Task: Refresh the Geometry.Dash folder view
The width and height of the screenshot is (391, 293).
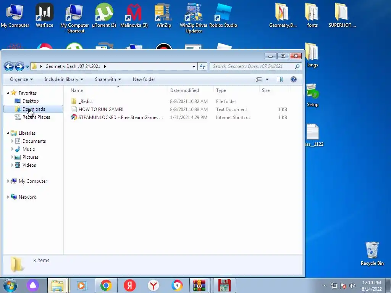Action: tap(202, 66)
